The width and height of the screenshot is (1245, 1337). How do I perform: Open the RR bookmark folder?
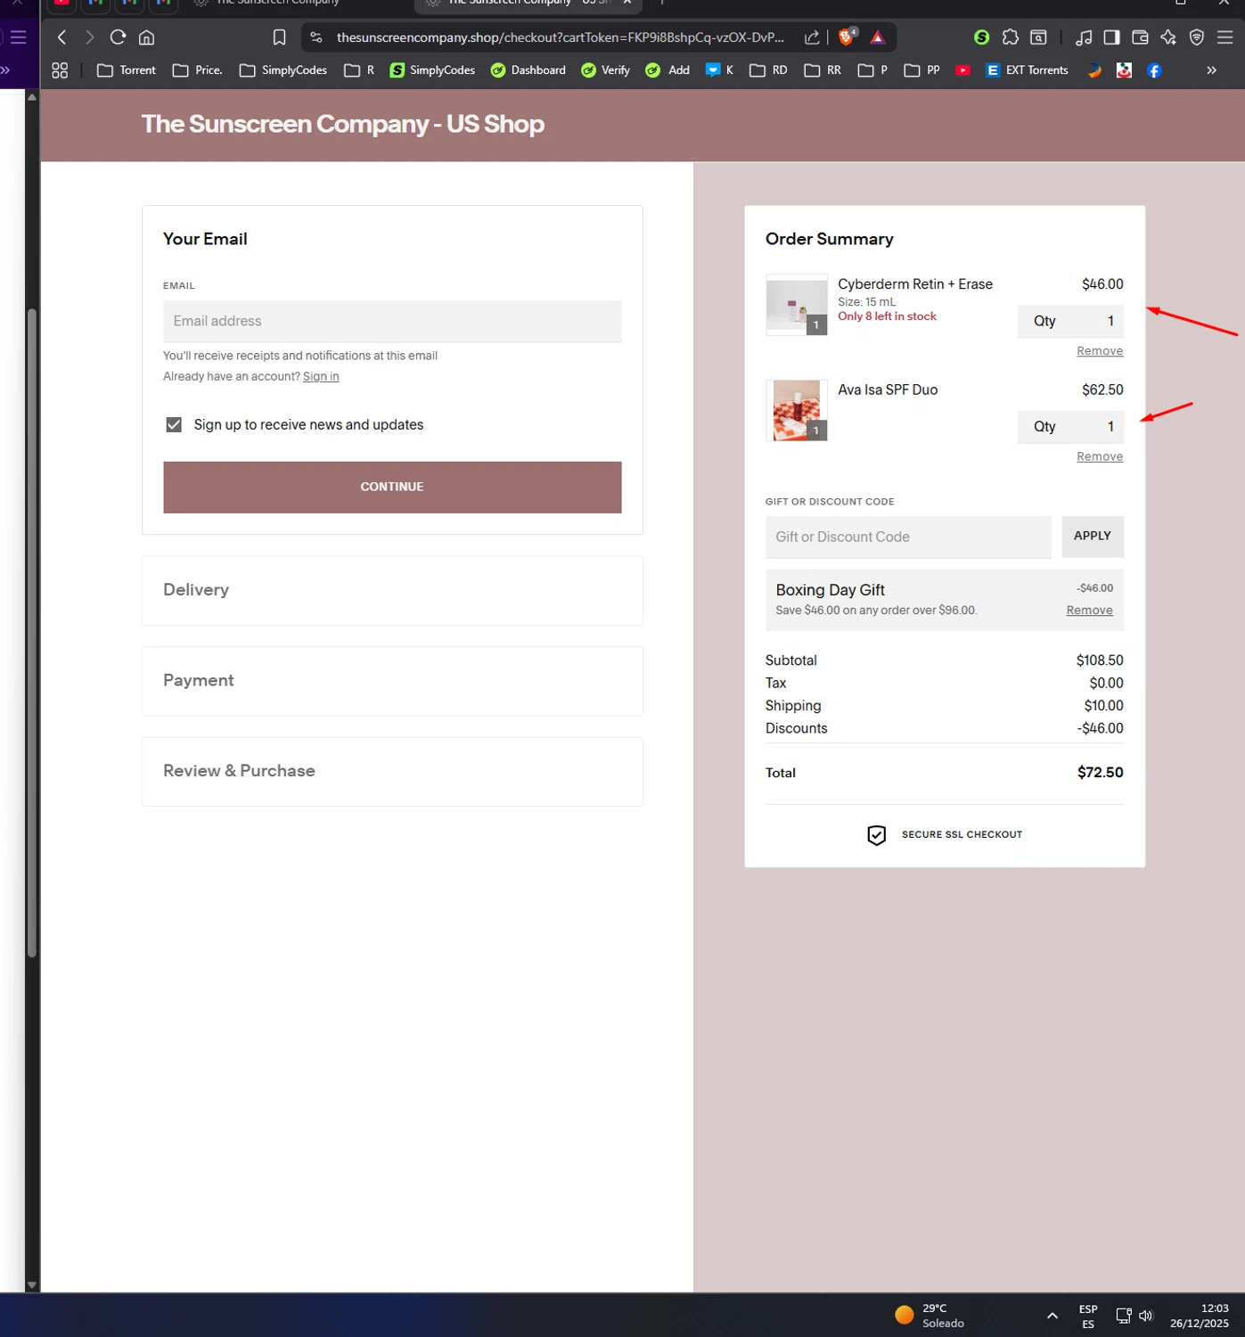pos(823,70)
